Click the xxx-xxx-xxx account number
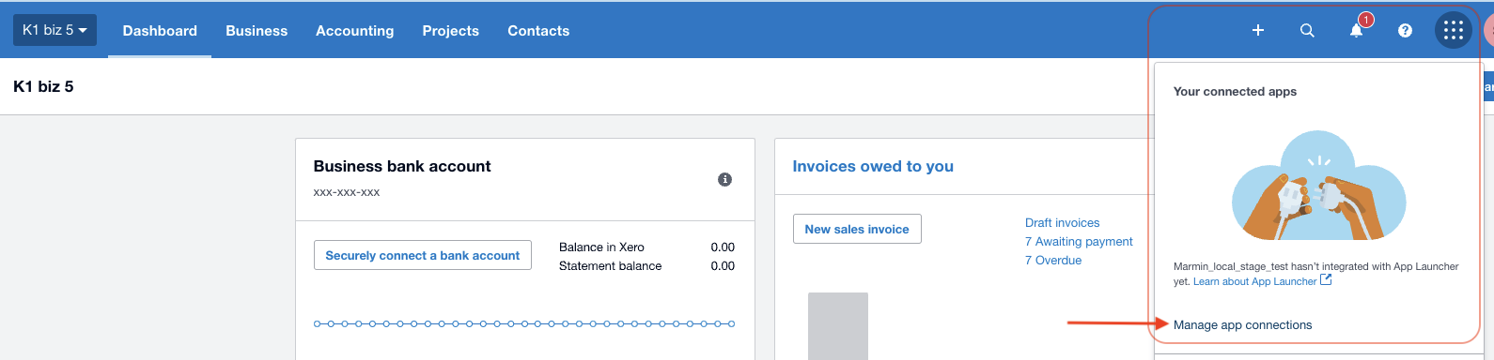 tap(347, 192)
